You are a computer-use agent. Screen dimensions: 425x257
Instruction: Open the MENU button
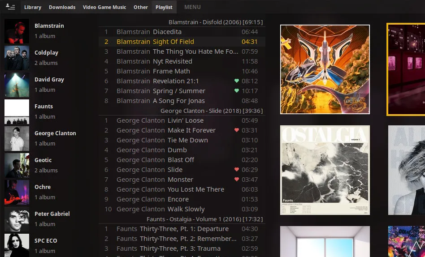coord(192,7)
